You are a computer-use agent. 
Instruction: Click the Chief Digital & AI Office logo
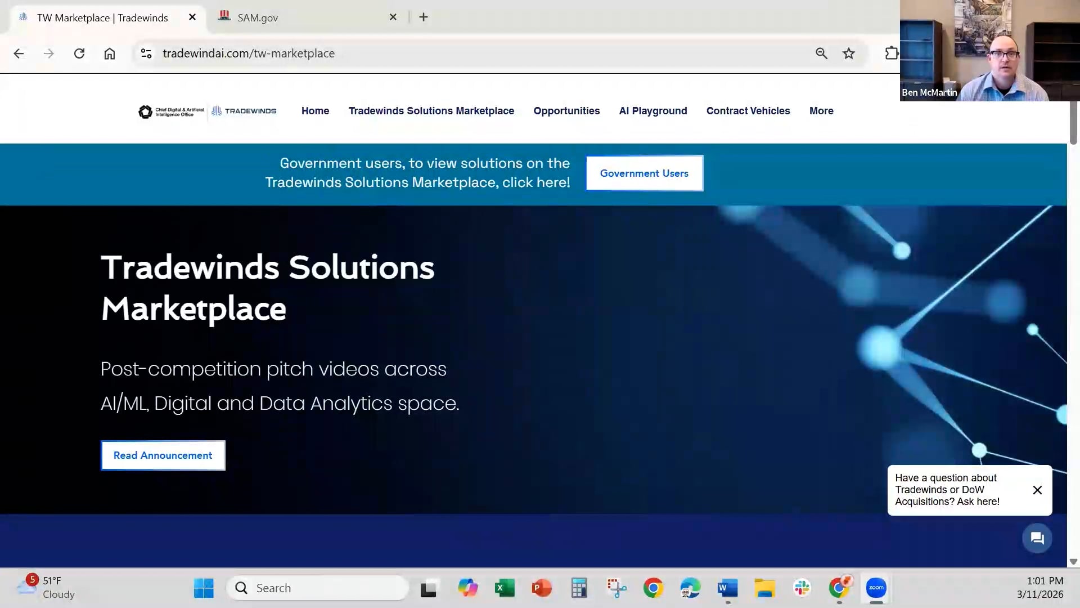click(x=172, y=111)
